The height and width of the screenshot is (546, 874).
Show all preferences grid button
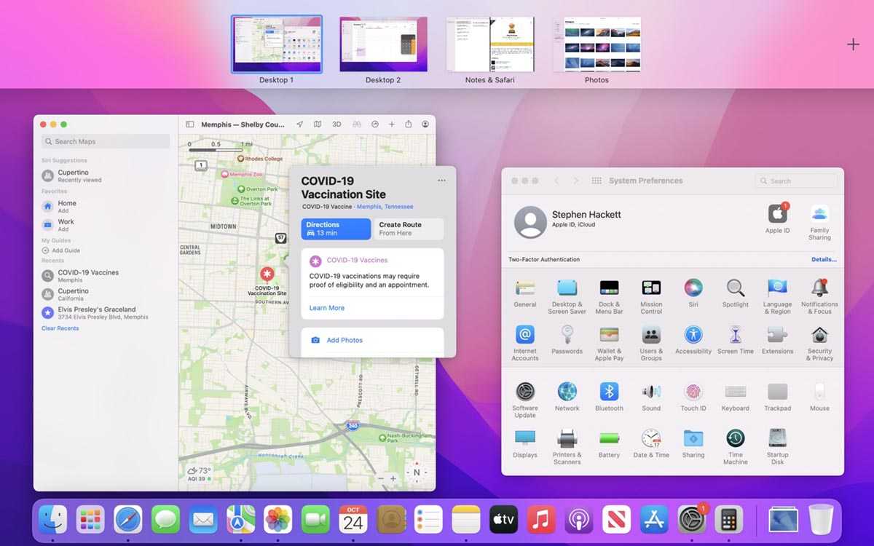[x=597, y=181]
